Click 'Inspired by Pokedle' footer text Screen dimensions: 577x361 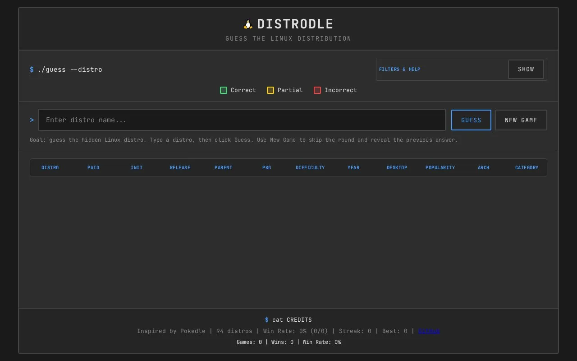click(x=171, y=331)
